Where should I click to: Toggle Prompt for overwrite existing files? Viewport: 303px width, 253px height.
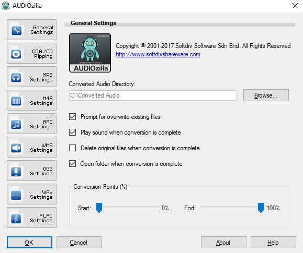(x=72, y=116)
